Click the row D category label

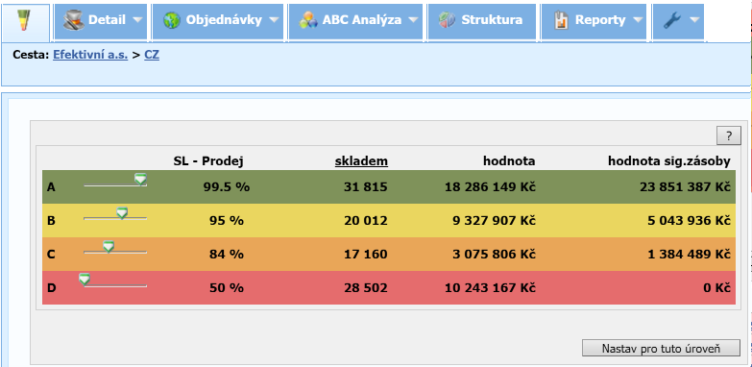pos(51,288)
